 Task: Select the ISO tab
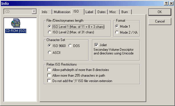(x=78, y=11)
